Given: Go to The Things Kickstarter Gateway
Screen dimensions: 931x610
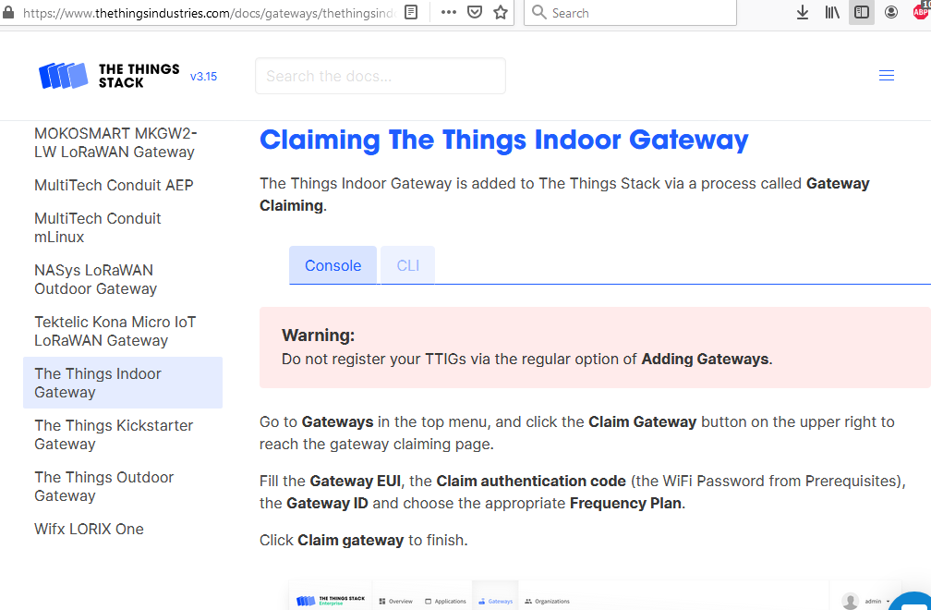Looking at the screenshot, I should [x=114, y=434].
